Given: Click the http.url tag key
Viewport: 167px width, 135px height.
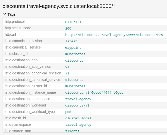Looking at the screenshot, I should [x=10, y=34].
